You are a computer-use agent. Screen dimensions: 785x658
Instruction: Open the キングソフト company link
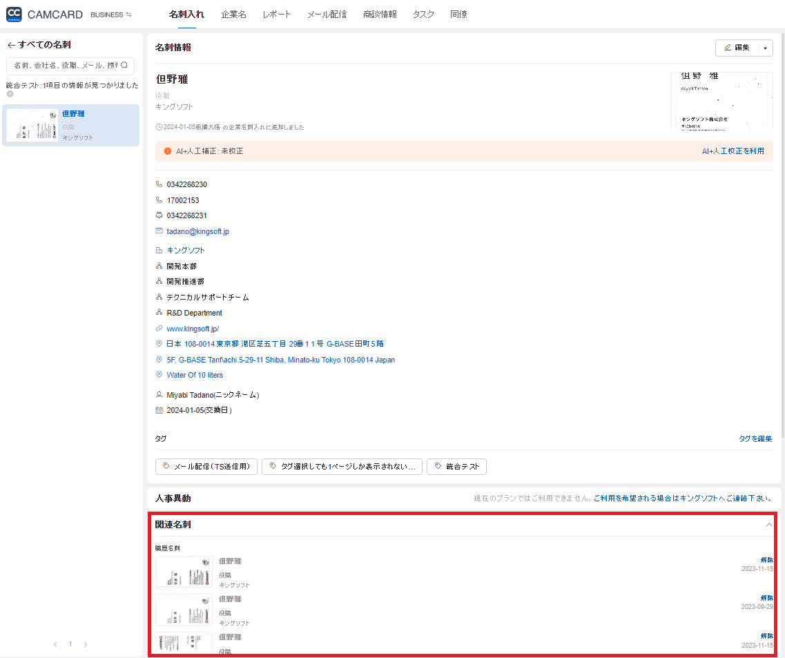pos(186,251)
